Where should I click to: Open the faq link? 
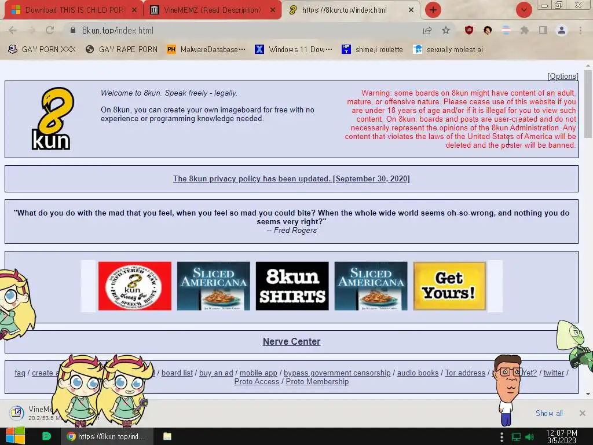[x=20, y=373]
